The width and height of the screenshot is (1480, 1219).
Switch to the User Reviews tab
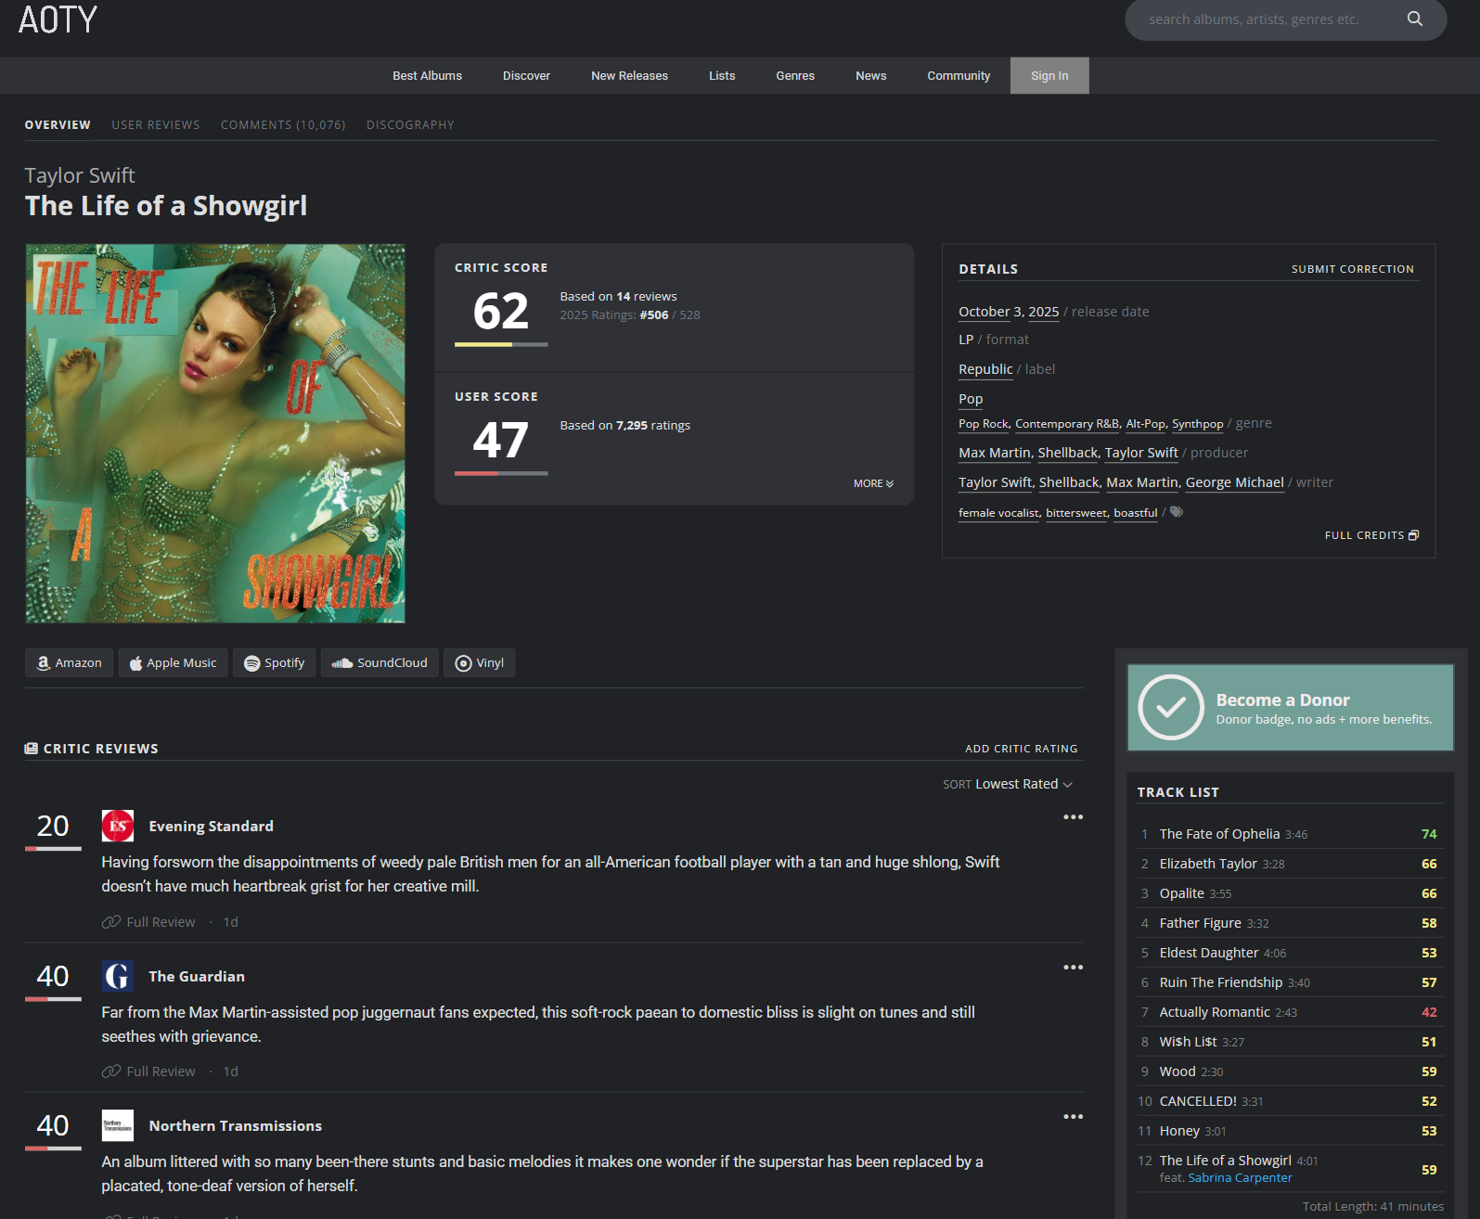pos(156,125)
